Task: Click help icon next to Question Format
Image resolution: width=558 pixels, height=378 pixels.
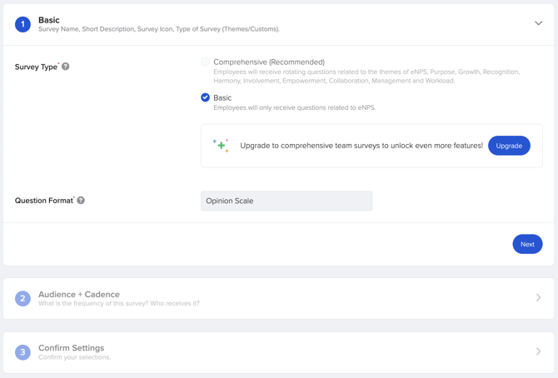Action: (81, 201)
